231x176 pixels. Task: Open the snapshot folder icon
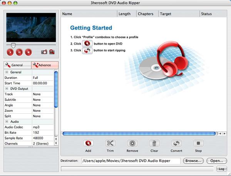point(52,52)
